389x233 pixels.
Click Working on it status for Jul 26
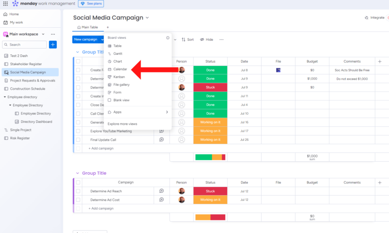click(210, 140)
